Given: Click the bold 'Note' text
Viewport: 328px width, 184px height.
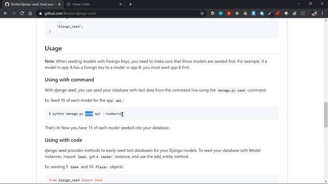Looking at the screenshot, I should (50, 61).
